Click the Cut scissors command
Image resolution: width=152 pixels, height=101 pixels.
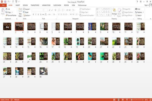8,9
